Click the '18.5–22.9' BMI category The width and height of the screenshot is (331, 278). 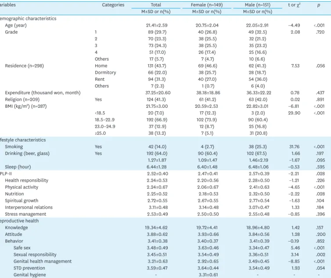coord(104,120)
